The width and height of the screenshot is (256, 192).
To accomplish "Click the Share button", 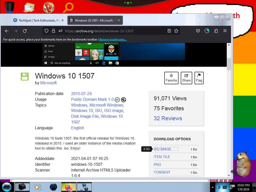I will [x=186, y=78].
